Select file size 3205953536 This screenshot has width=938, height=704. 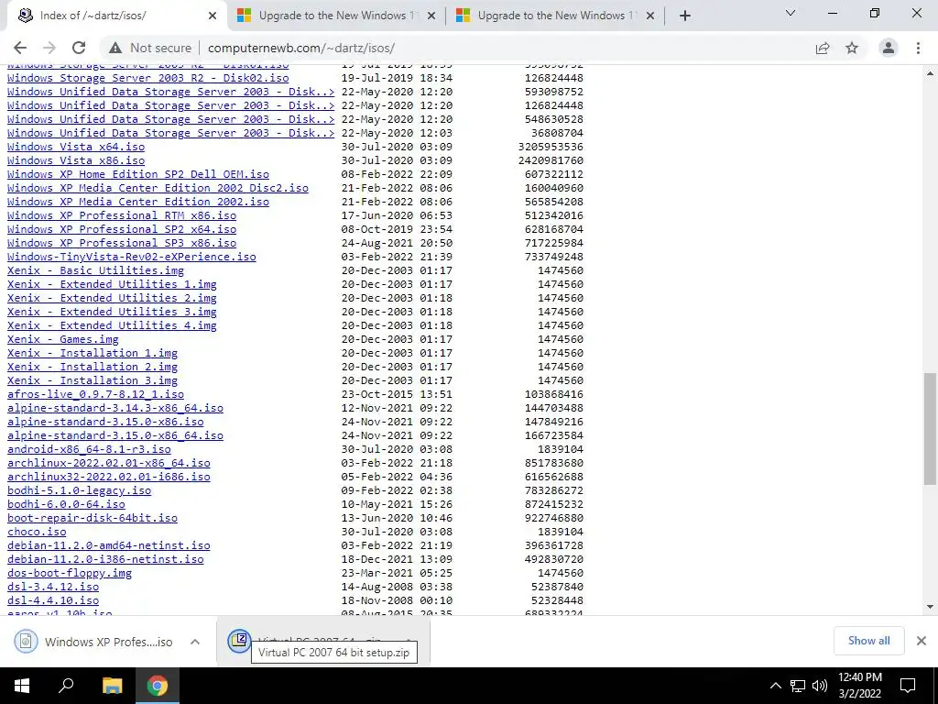[x=551, y=147]
